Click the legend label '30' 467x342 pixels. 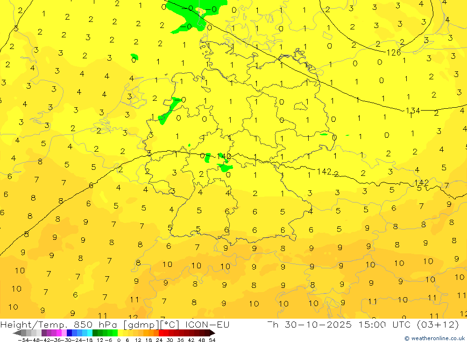point(170,340)
